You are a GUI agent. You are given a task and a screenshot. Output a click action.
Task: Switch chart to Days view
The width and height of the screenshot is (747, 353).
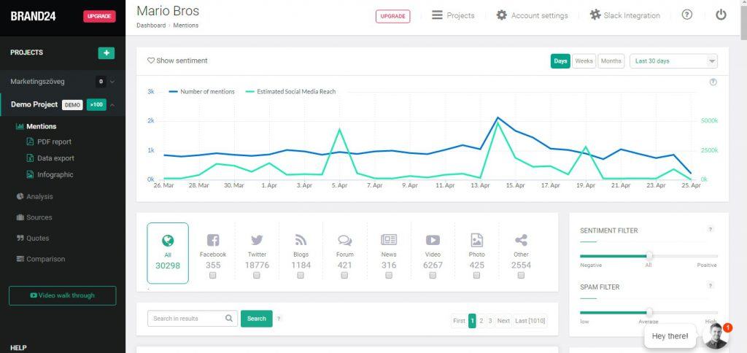[x=560, y=61]
